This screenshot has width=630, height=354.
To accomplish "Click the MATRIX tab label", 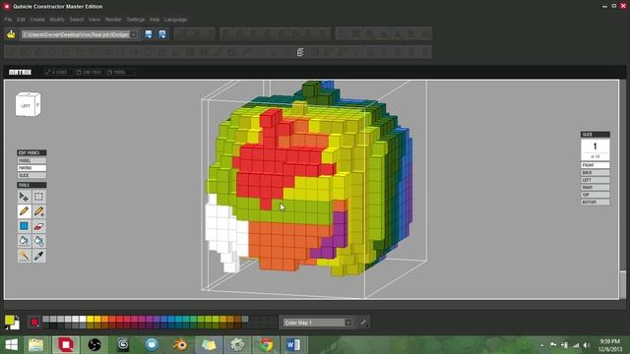I will [20, 72].
